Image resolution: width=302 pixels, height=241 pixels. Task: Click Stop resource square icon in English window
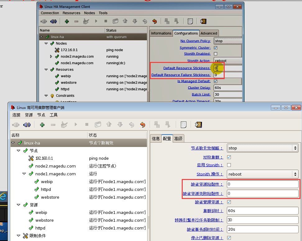pos(106,21)
